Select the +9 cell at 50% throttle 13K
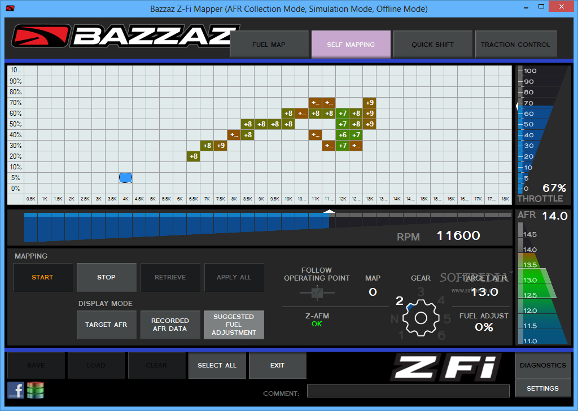 coord(369,124)
